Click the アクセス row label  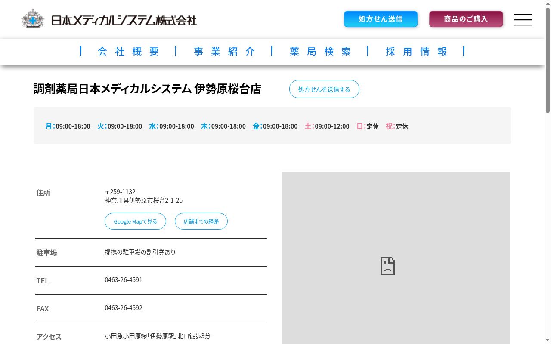coord(49,337)
